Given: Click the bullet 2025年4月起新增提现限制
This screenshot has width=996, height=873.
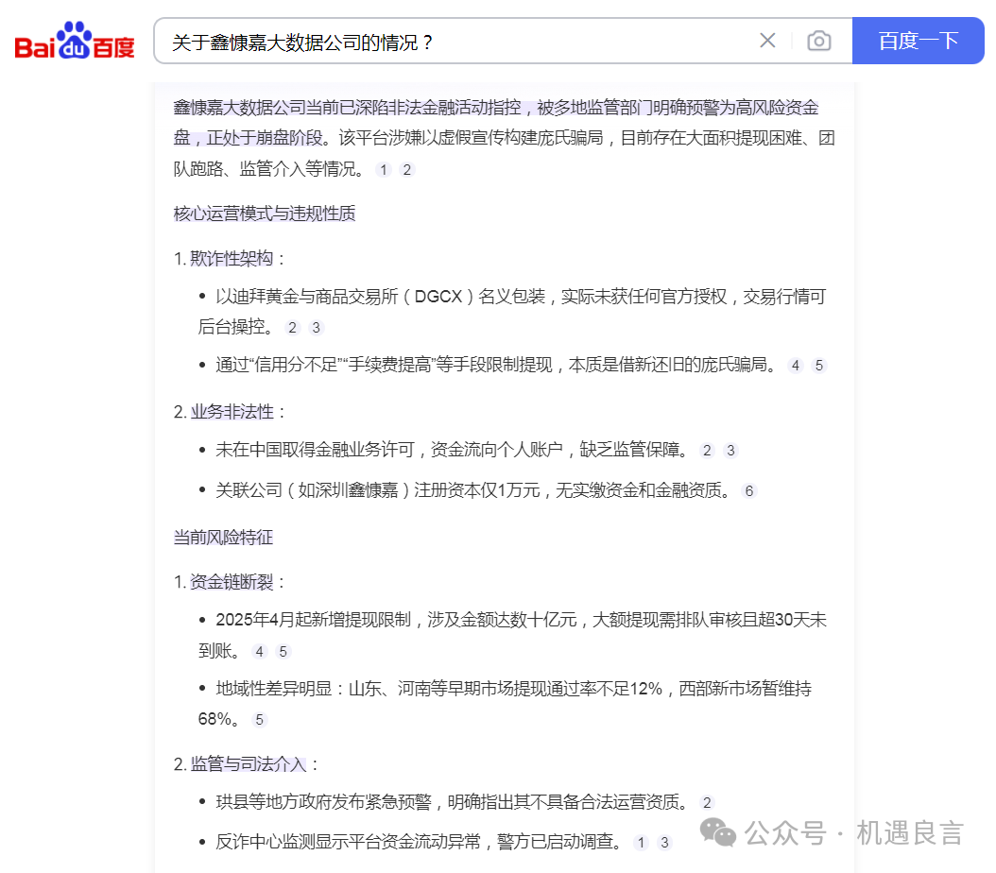Looking at the screenshot, I should (512, 635).
